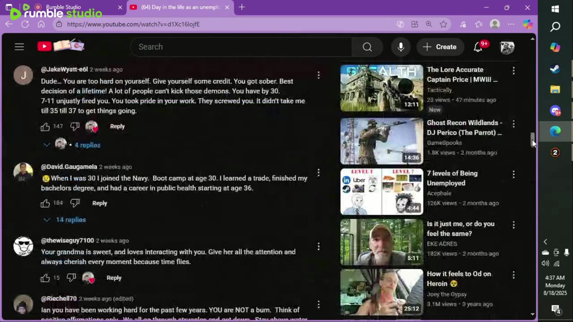The height and width of the screenshot is (322, 573).
Task: Open options for How it feels to Od video
Action: [513, 275]
